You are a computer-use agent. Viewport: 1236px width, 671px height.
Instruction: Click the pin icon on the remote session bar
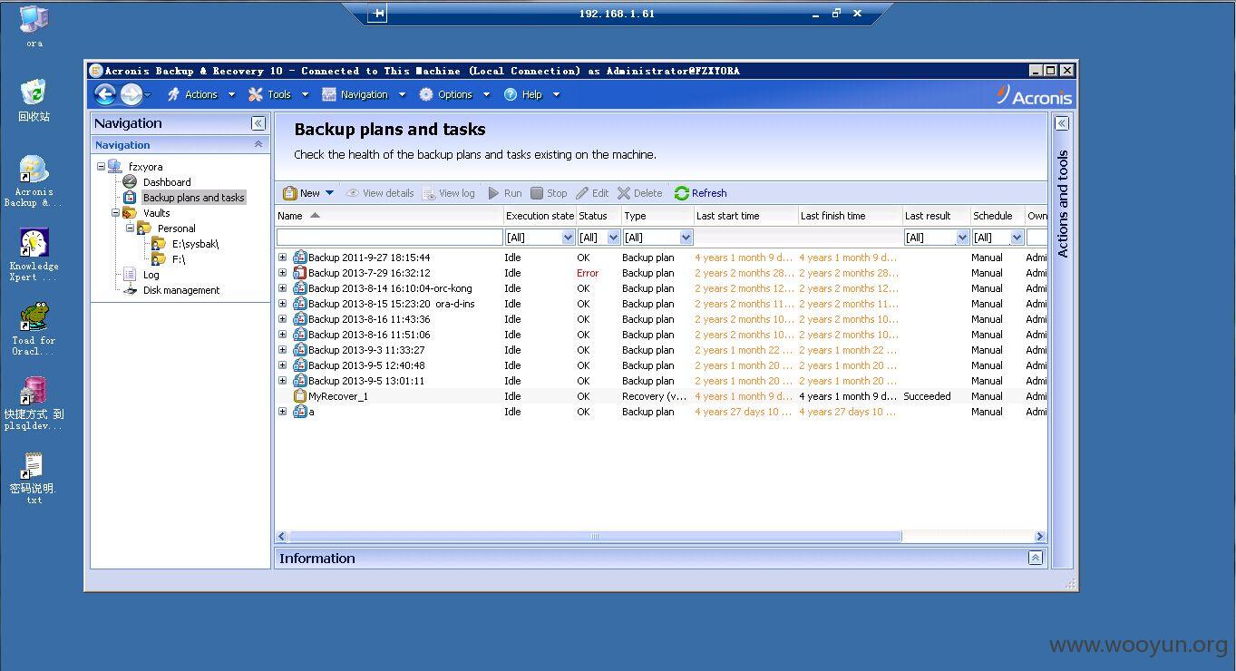click(377, 14)
